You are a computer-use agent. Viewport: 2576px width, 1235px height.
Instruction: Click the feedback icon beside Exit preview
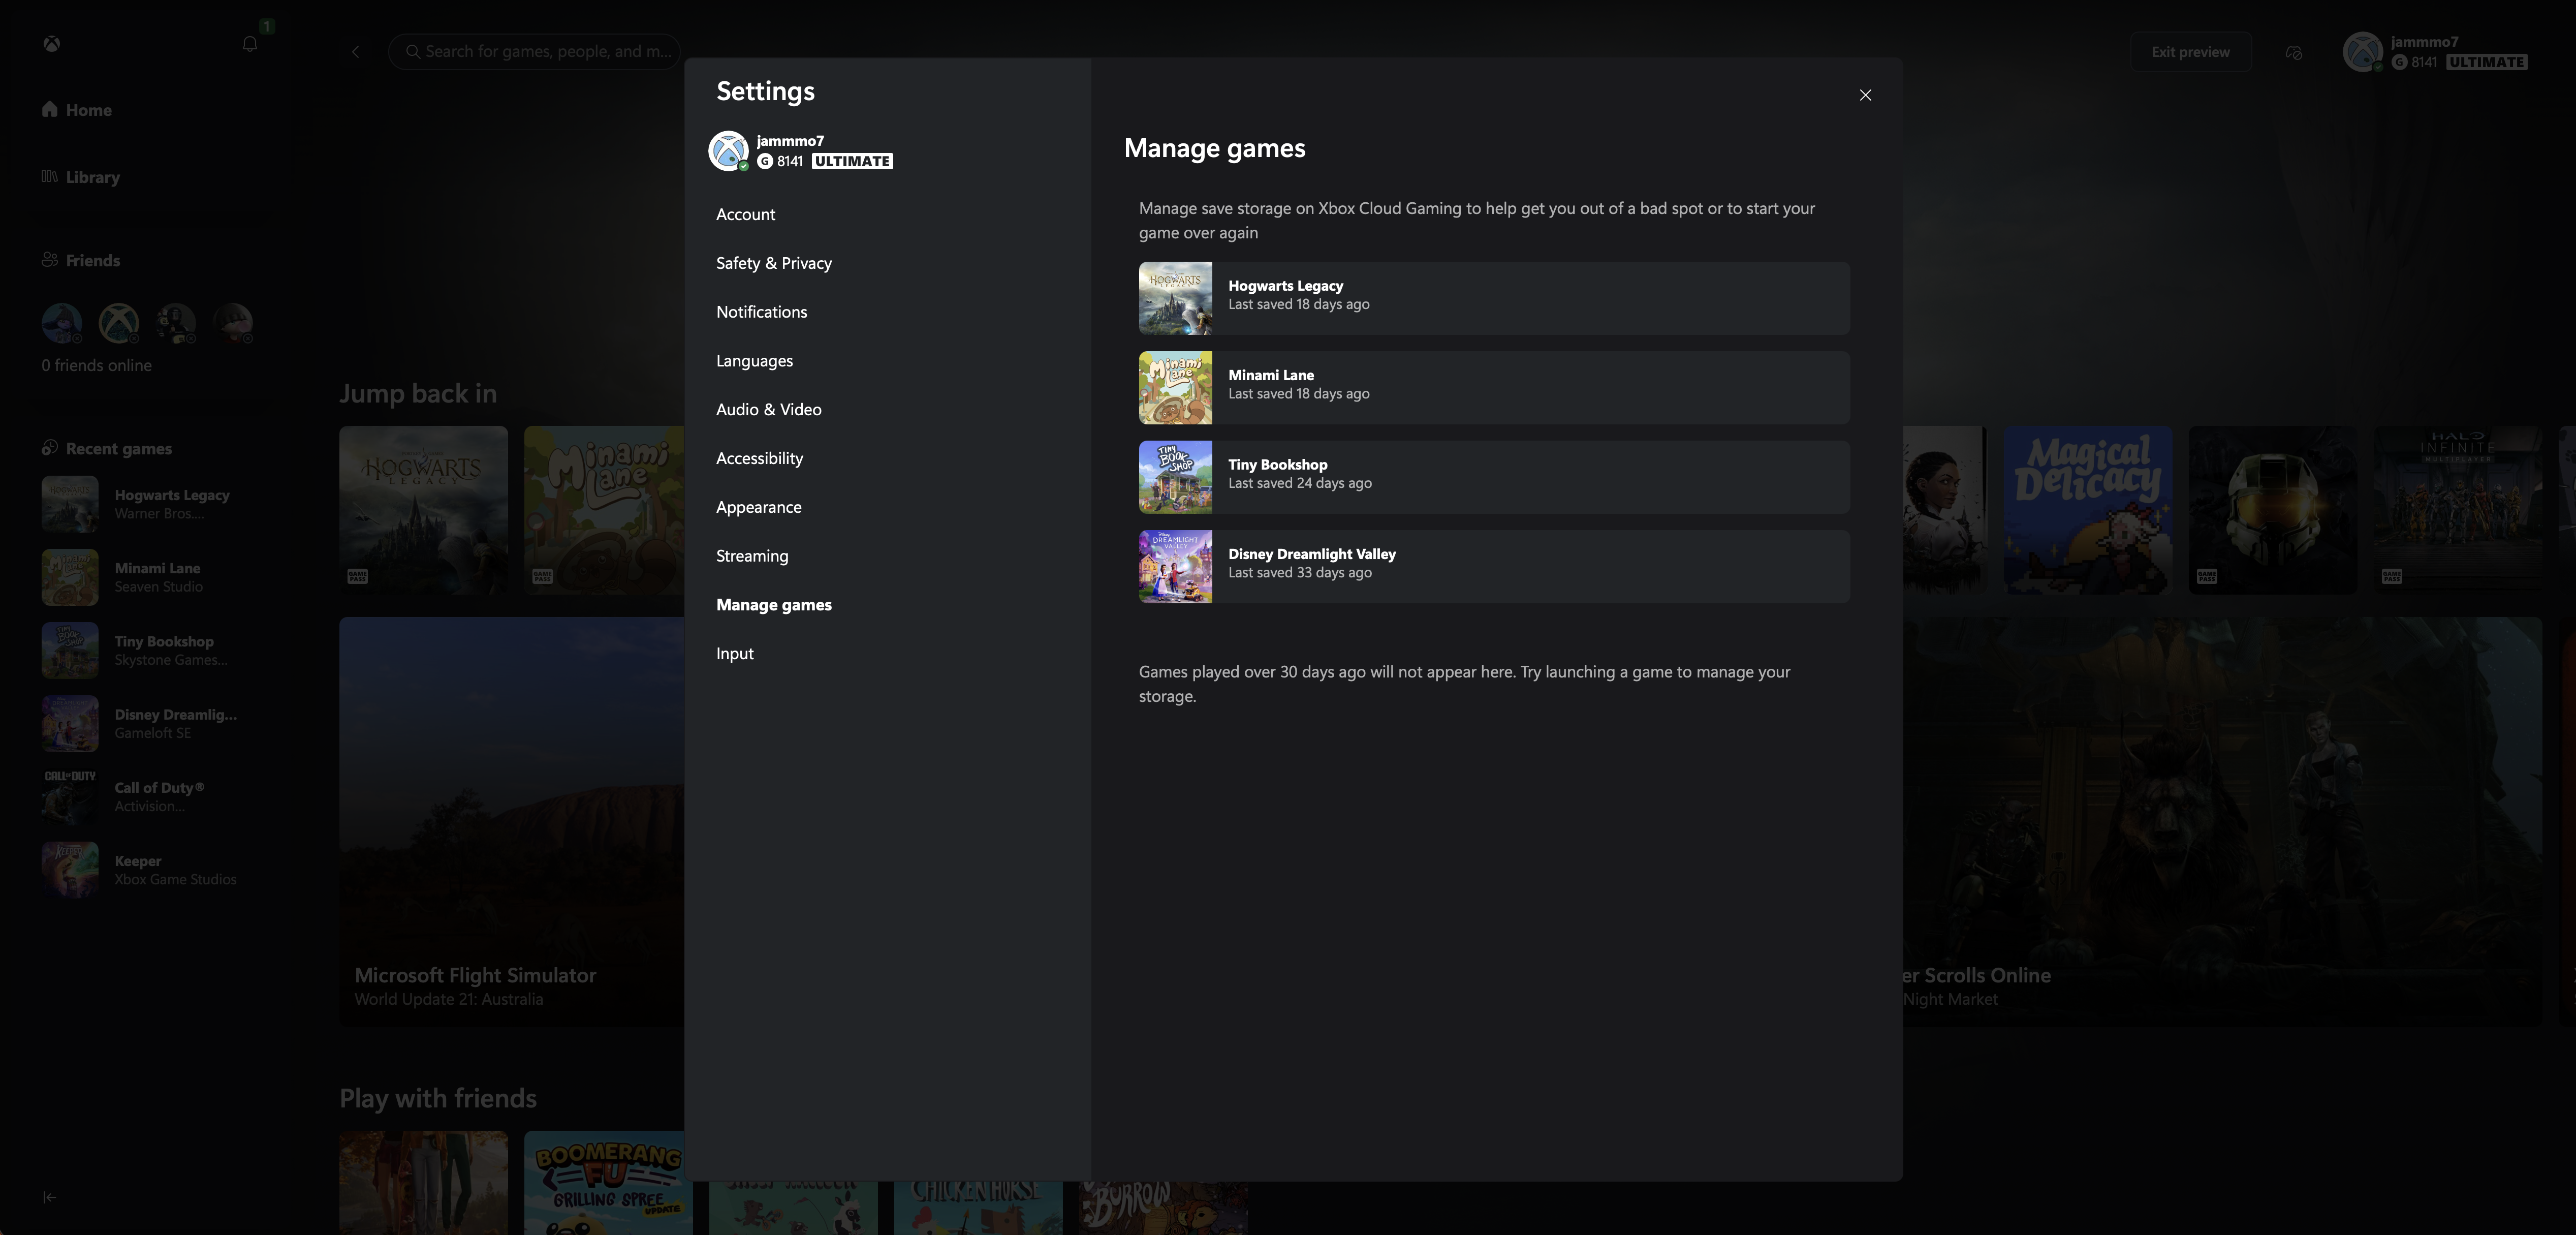(2294, 52)
